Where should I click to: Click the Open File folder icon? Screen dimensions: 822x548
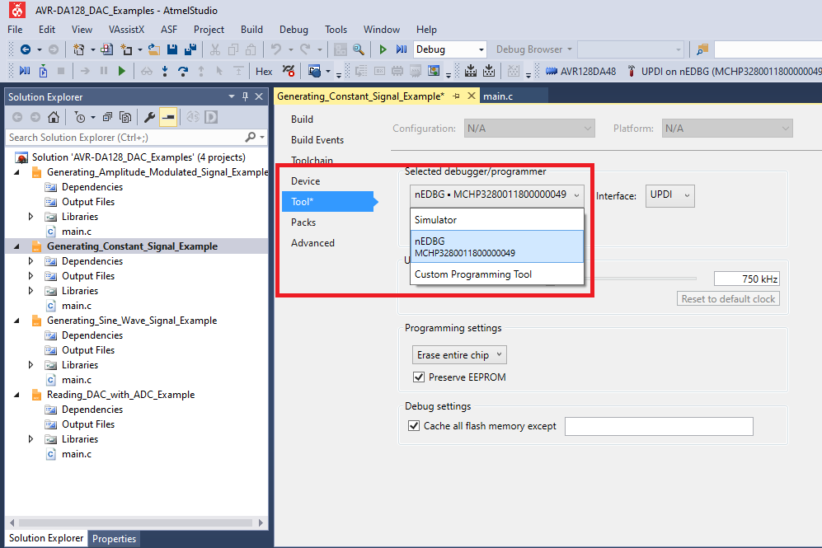click(x=153, y=49)
